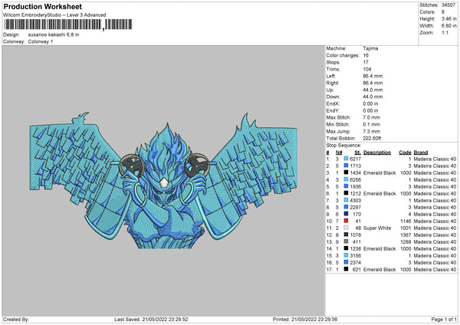Viewport: 460px width, 325px height.
Task: Click the 'EndY:' label
Action: (333, 110)
